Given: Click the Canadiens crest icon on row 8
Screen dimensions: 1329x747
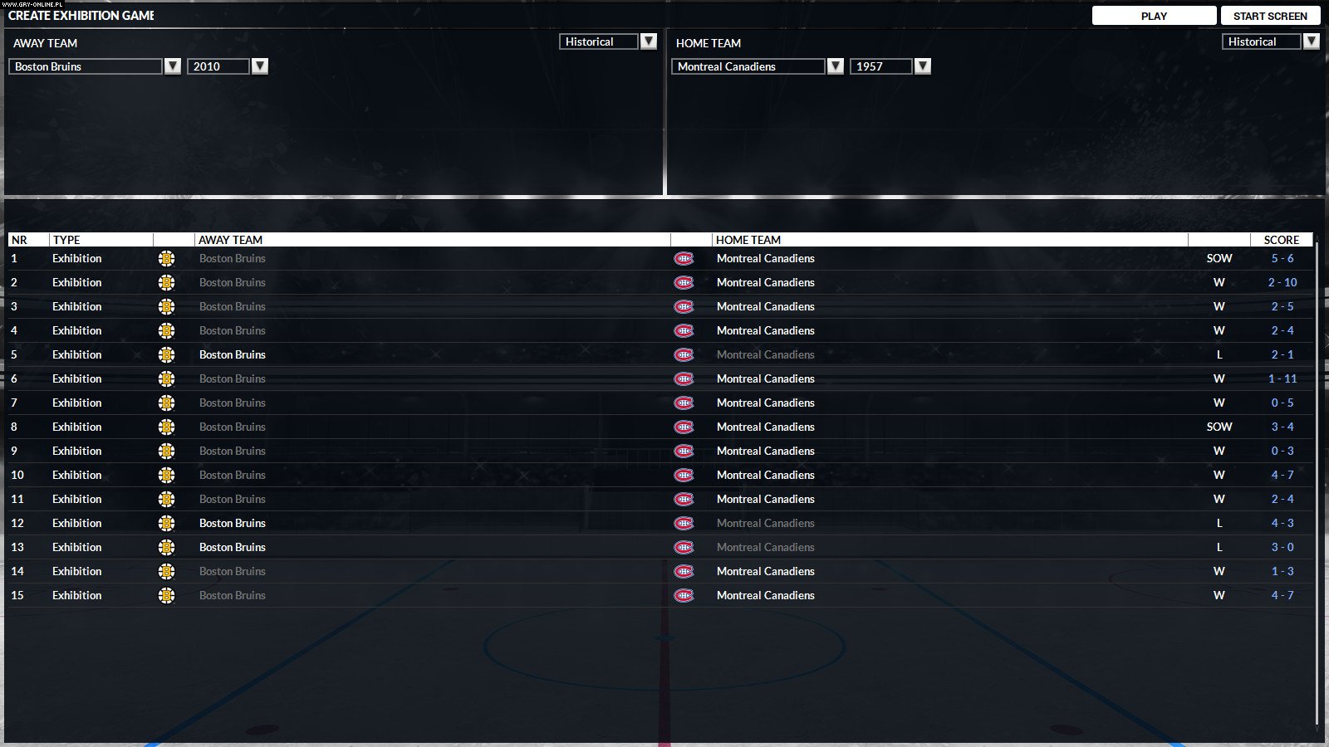Looking at the screenshot, I should click(x=684, y=427).
